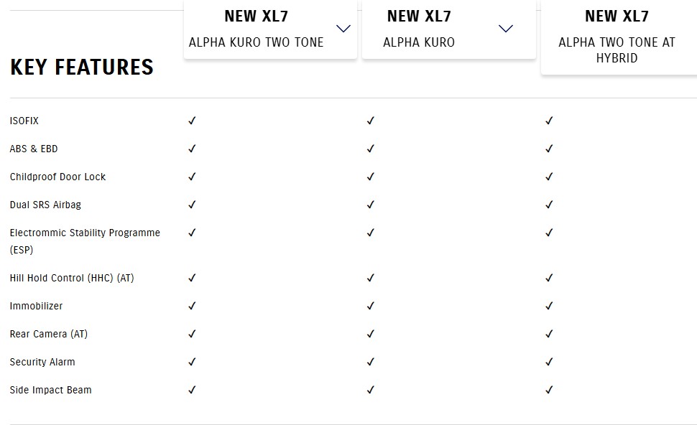
Task: Click ISOFIX checkmark for Alpha Kuro Two Tone
Action: (192, 121)
